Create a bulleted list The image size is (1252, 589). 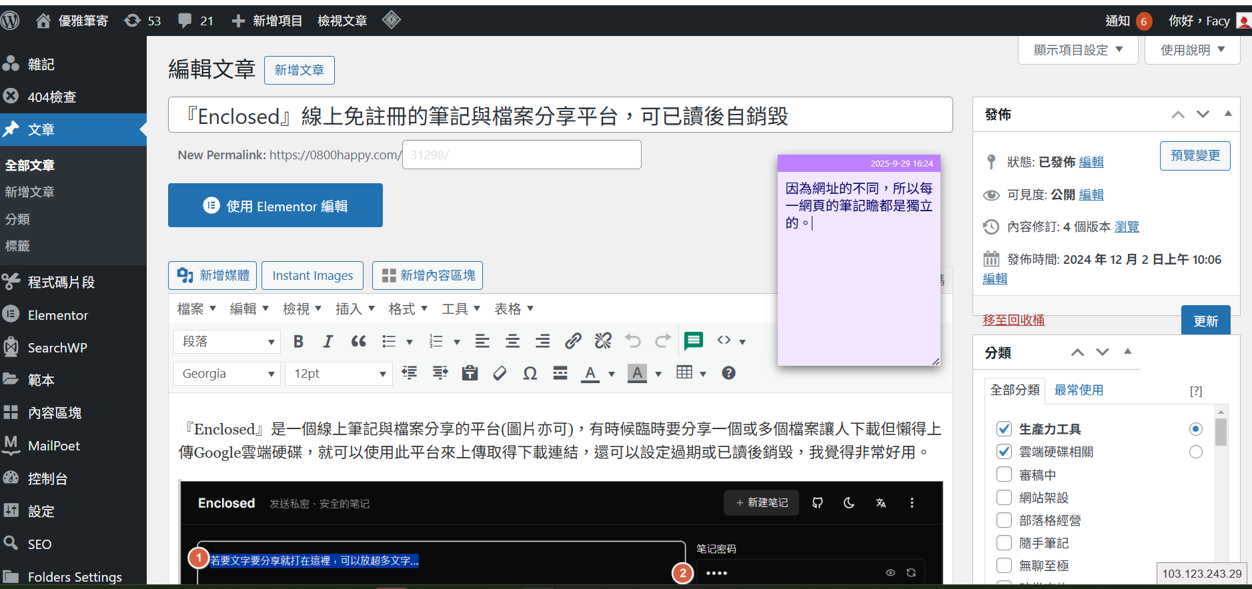(x=389, y=342)
